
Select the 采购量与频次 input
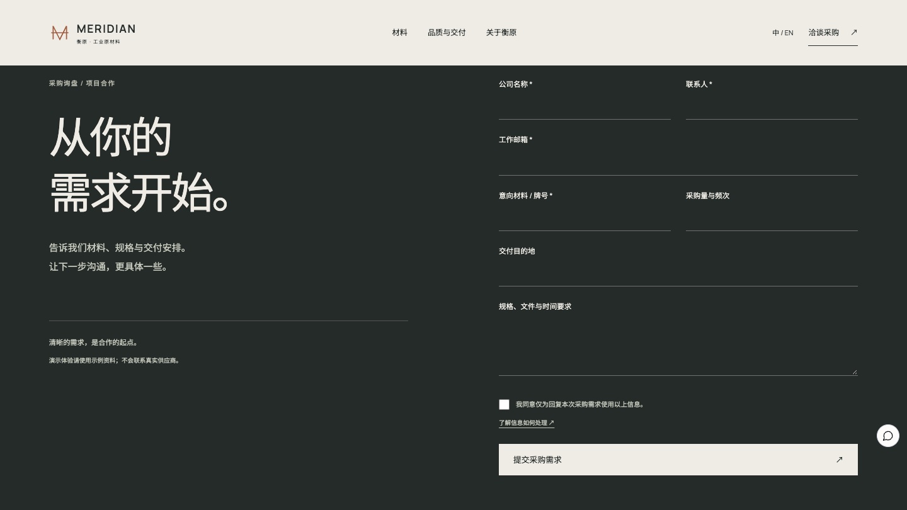(772, 218)
